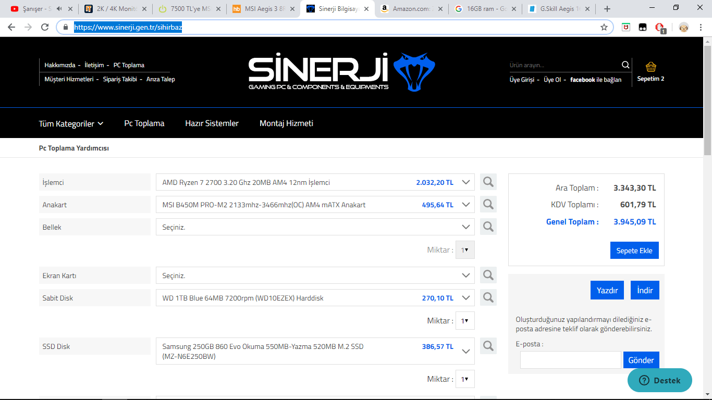Mute audio on the Şanışer YouTube tab
Screen dimensions: 712x400
(59, 9)
